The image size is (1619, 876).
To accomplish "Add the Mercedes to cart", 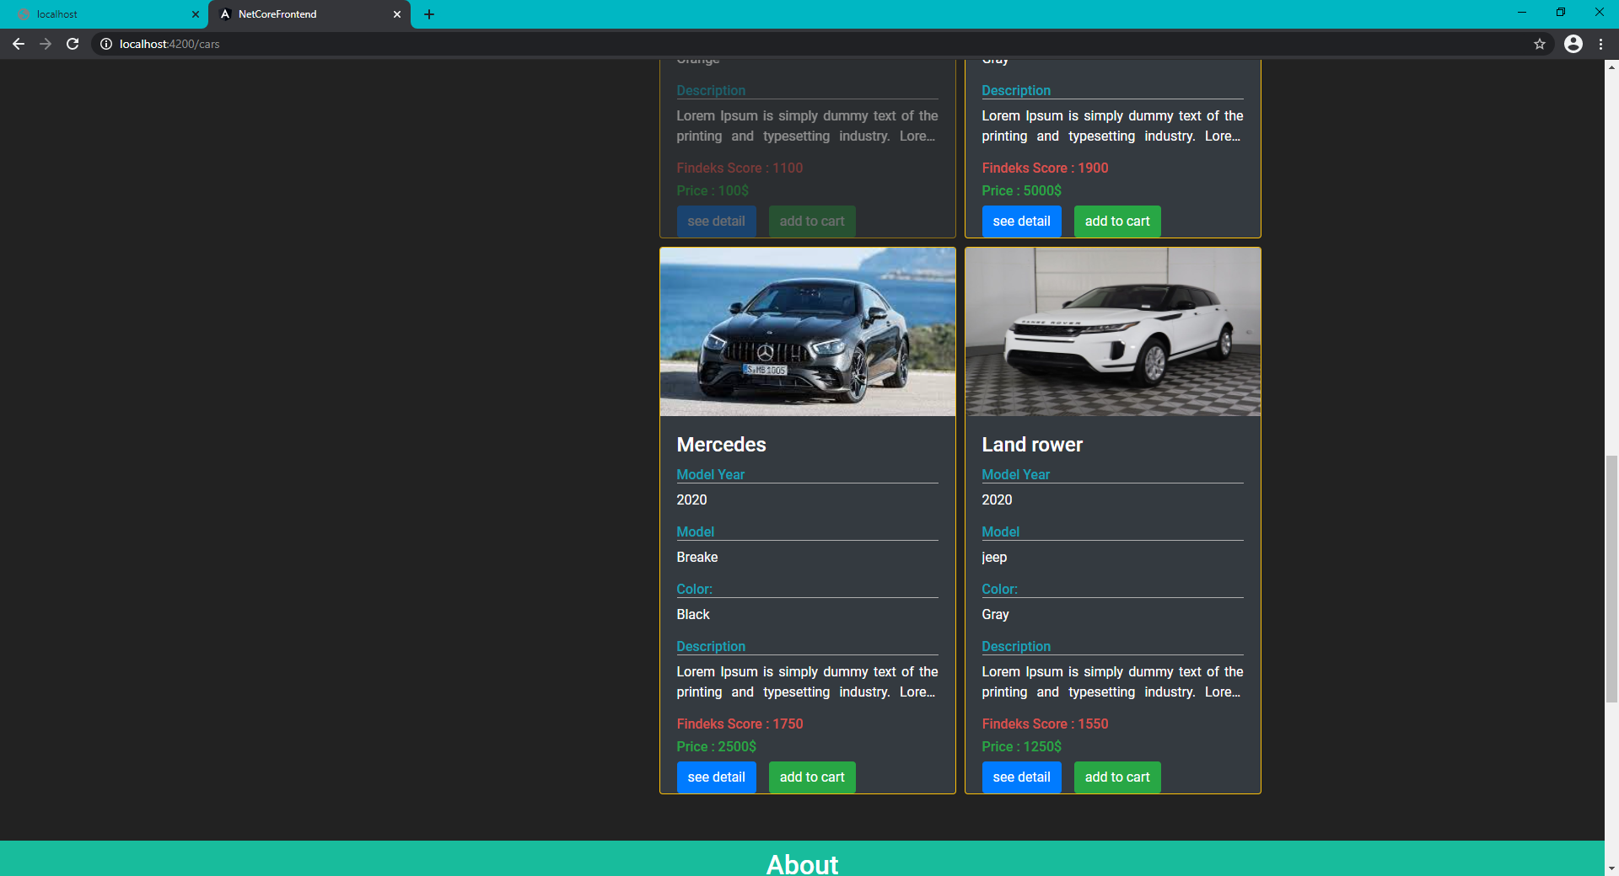I will pos(812,777).
